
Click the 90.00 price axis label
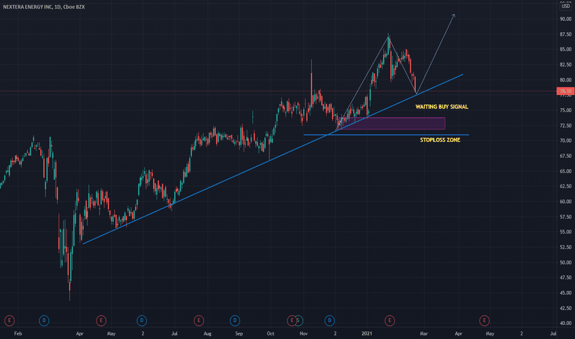(x=566, y=19)
